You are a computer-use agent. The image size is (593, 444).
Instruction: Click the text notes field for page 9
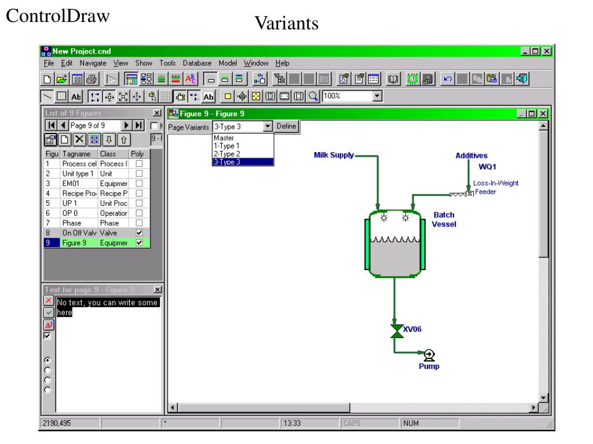108,354
